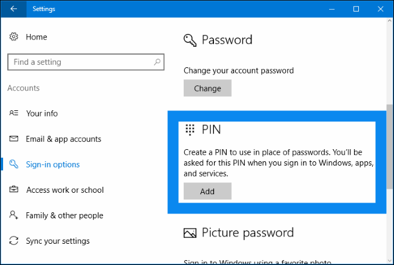The height and width of the screenshot is (265, 394).
Task: Click the Sign-in options key icon
Action: [x=14, y=164]
